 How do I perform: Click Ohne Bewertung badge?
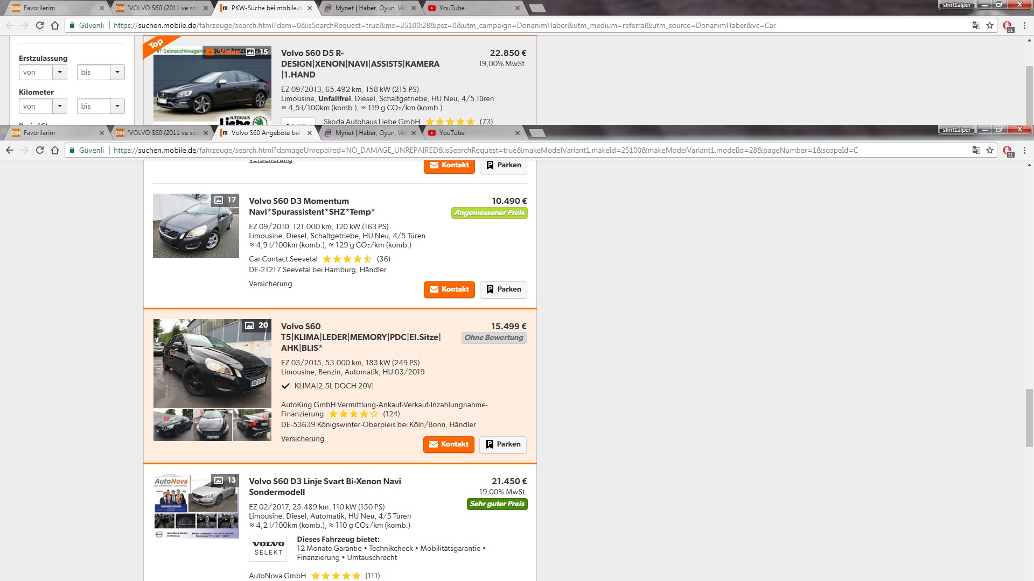coord(494,338)
